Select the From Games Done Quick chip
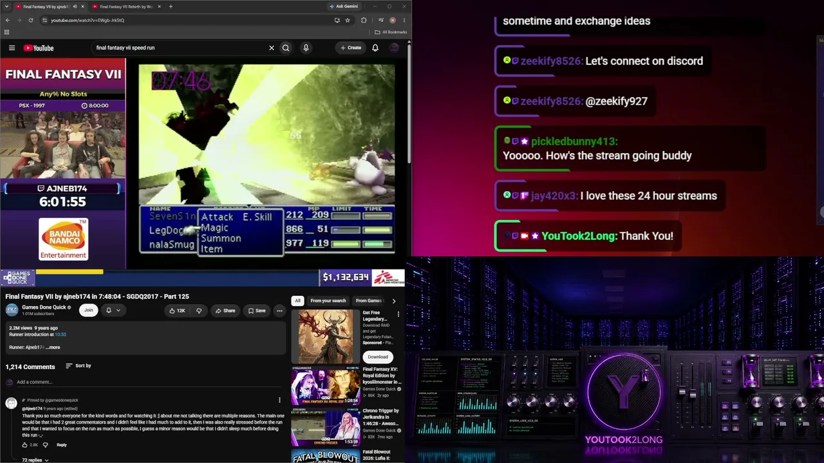 [370, 301]
